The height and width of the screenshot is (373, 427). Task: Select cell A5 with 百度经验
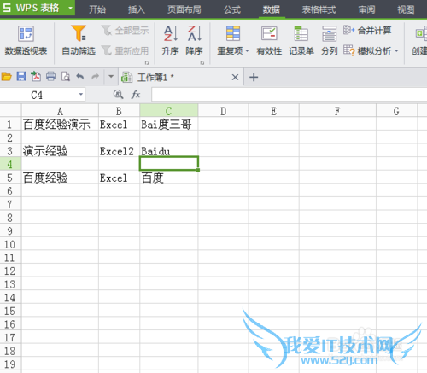pos(60,178)
